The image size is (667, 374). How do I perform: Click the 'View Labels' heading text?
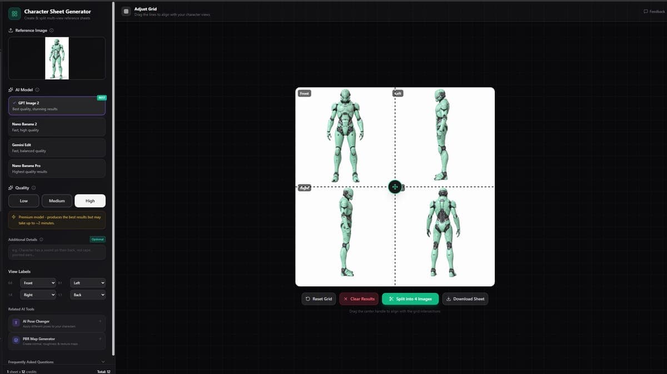19,271
